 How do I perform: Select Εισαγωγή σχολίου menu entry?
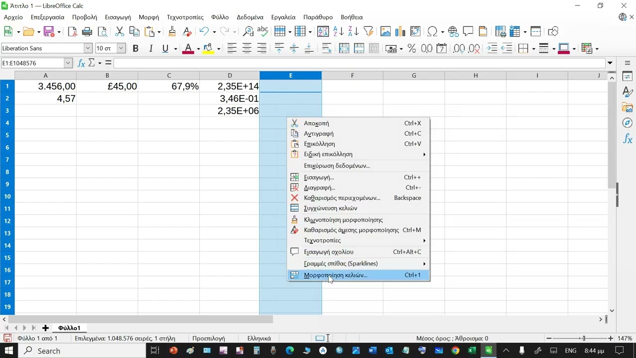click(x=358, y=252)
